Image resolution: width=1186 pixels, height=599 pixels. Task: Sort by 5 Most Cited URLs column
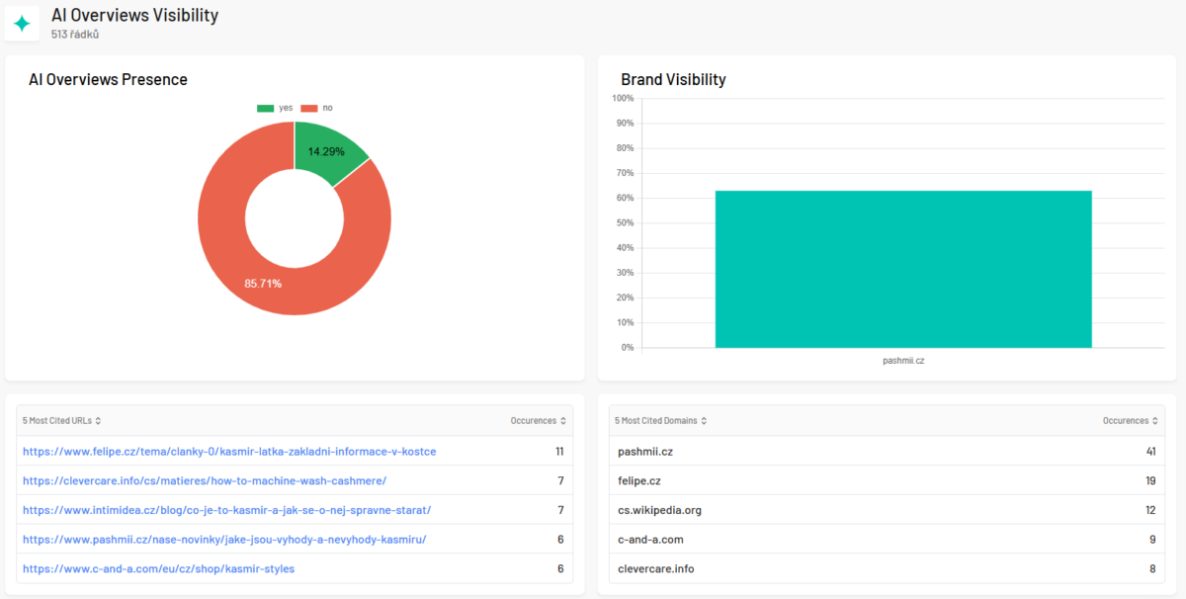(61, 421)
